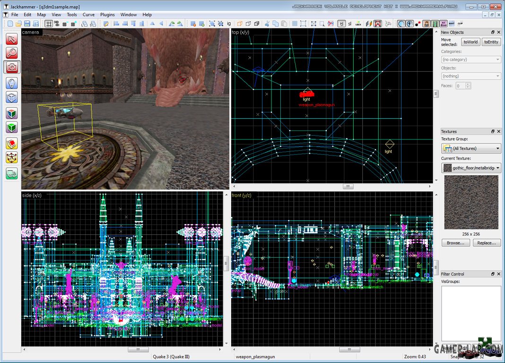This screenshot has width=505, height=363.
Task: Toggle the 'no draw' brushes filter
Action: coord(444,24)
